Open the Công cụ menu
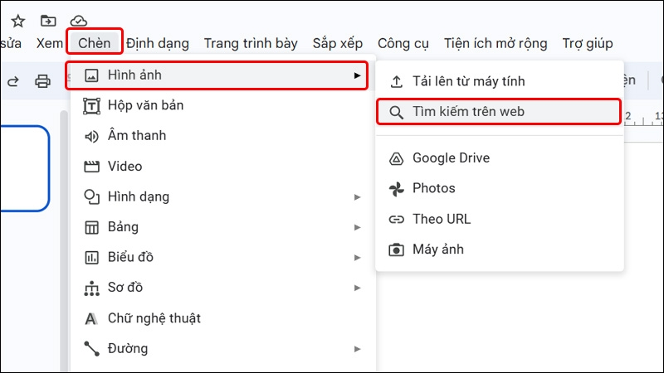664x373 pixels. 403,43
